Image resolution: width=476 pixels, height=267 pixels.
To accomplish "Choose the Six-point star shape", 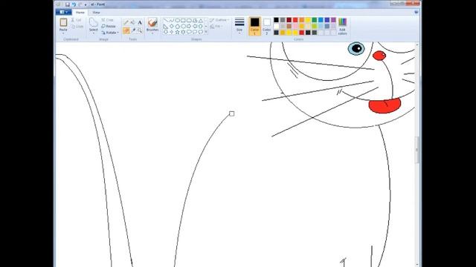I will click(184, 32).
